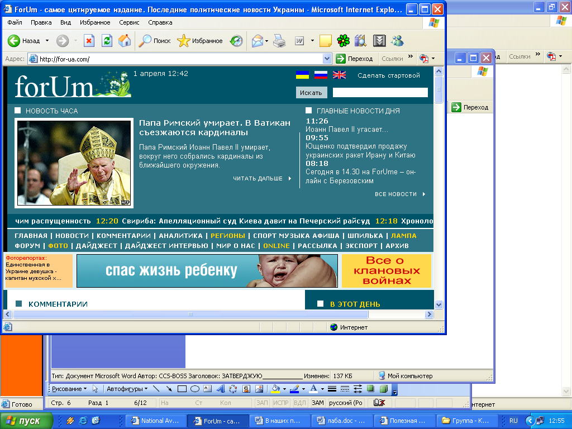Go to the Home page icon
572x429 pixels.
(125, 41)
